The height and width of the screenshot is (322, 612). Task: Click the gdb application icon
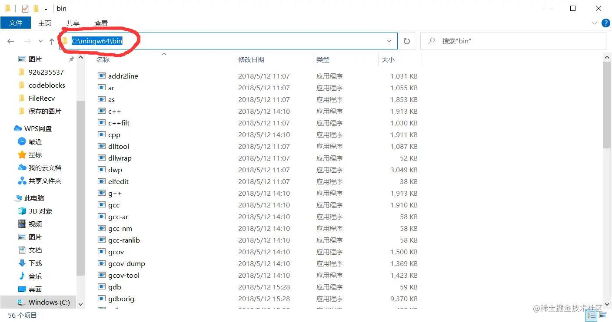click(102, 287)
